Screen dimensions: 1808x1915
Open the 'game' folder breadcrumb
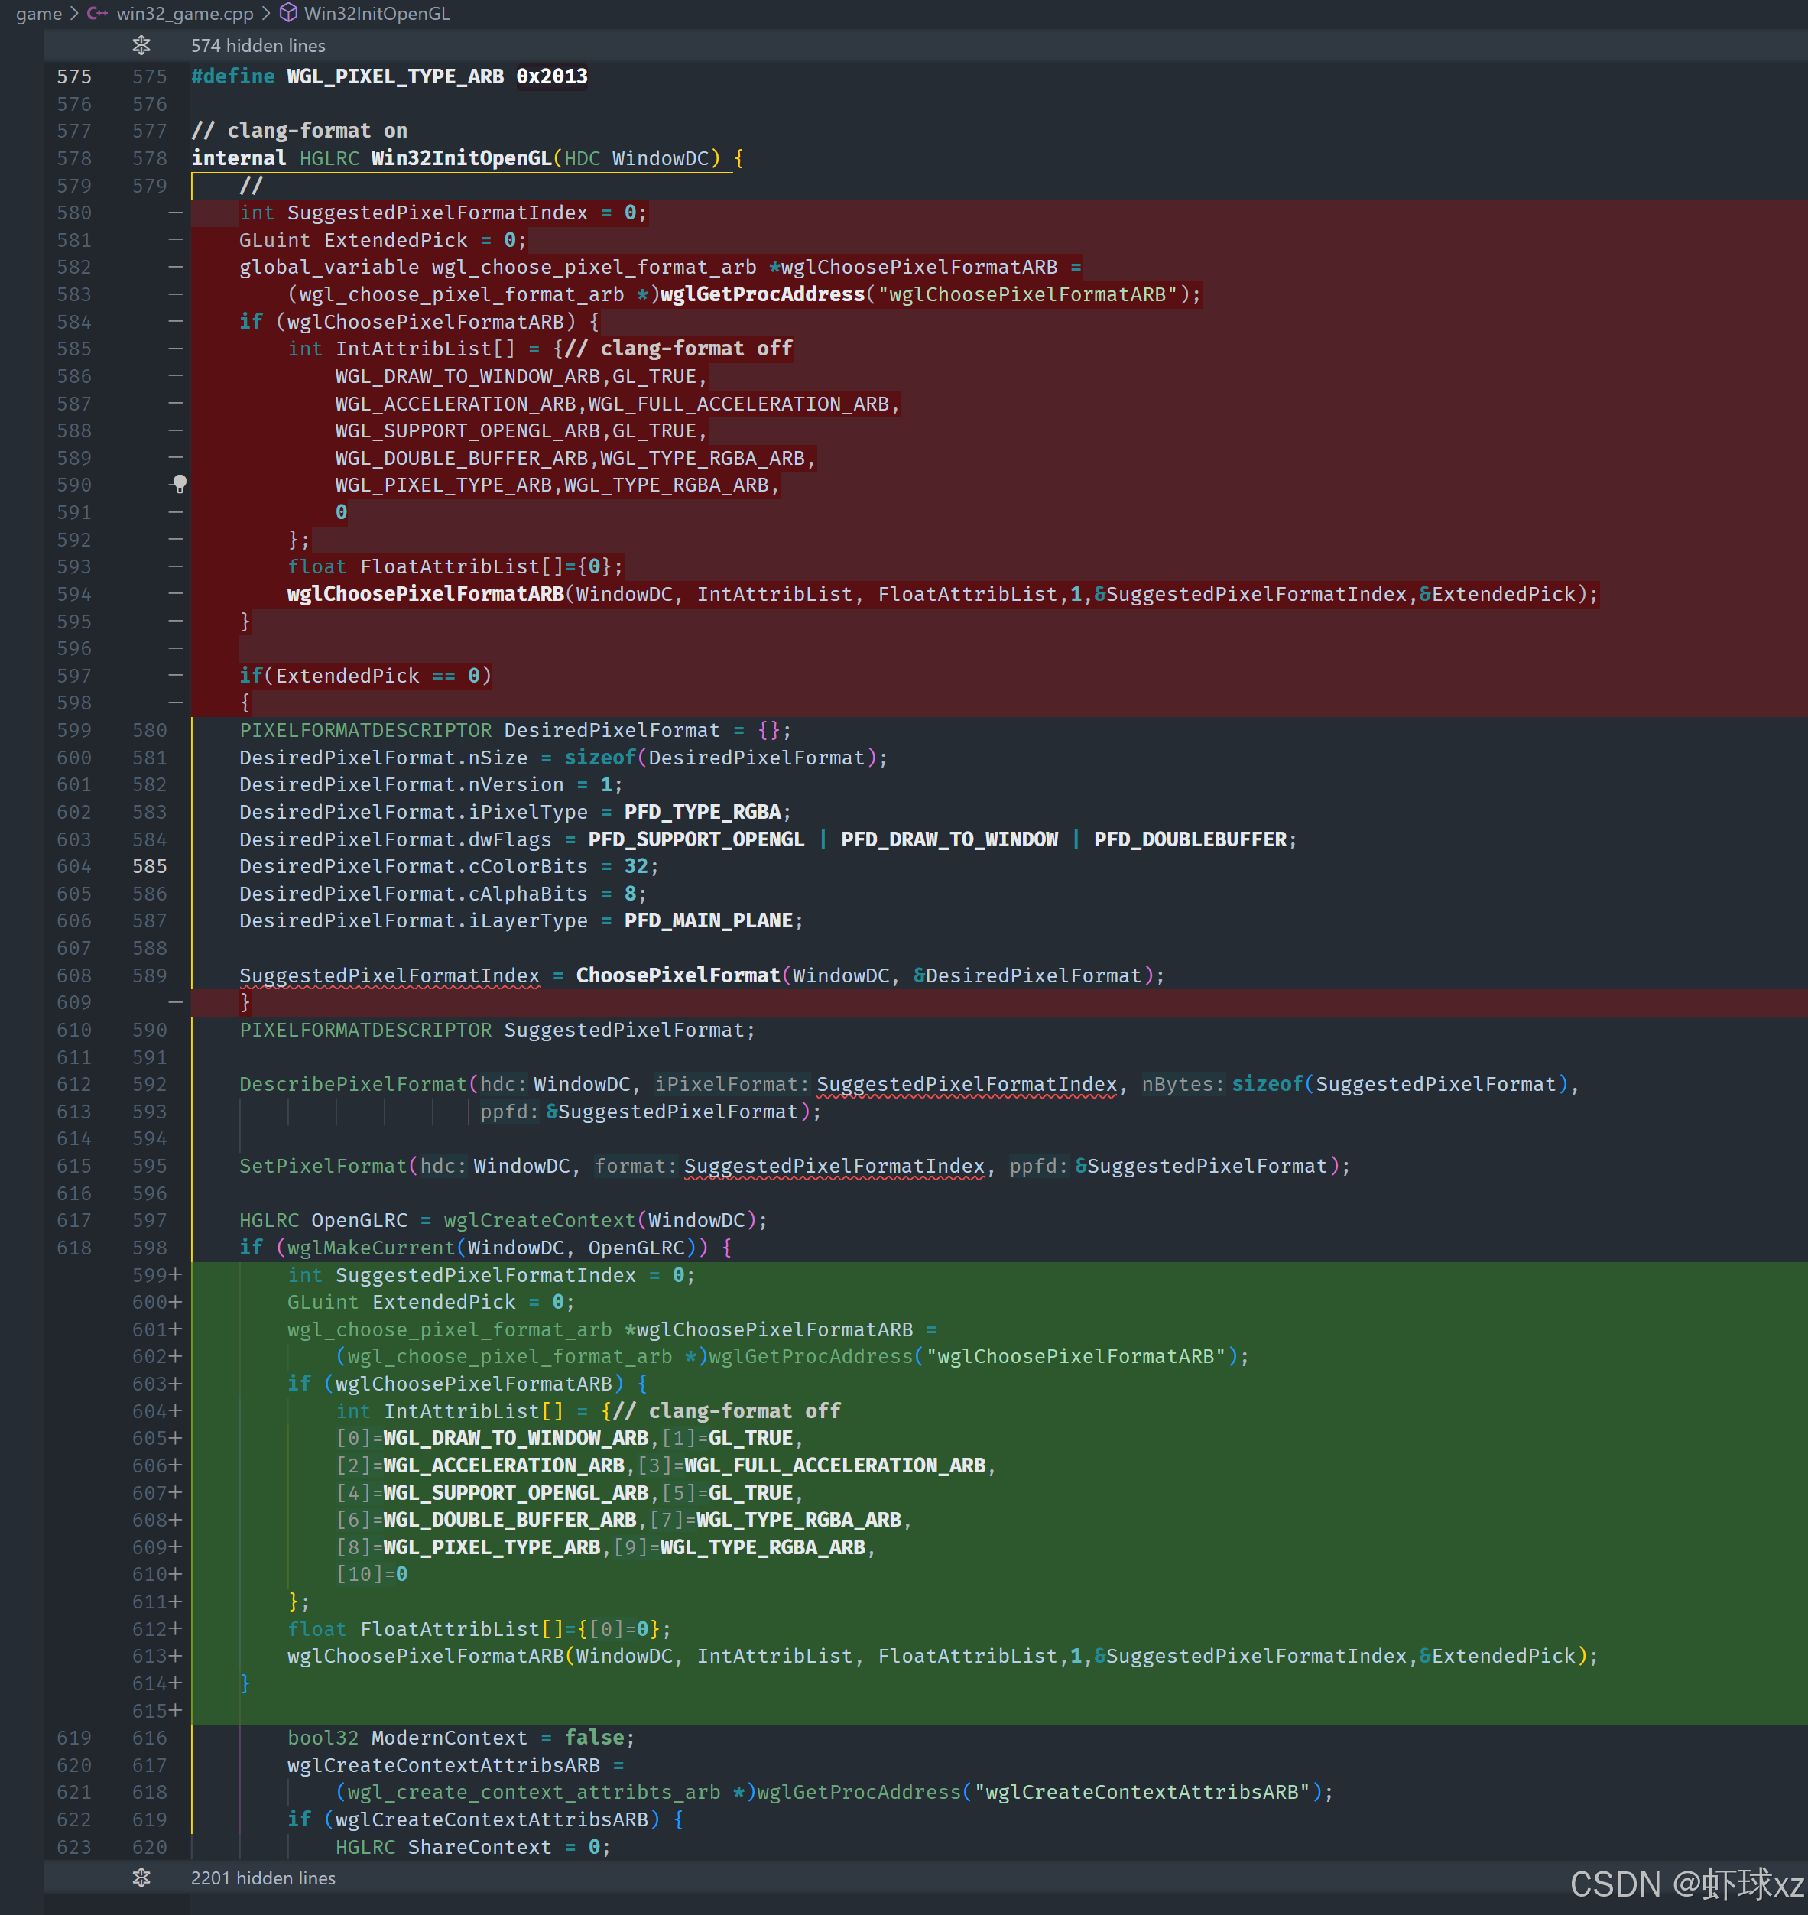point(38,14)
